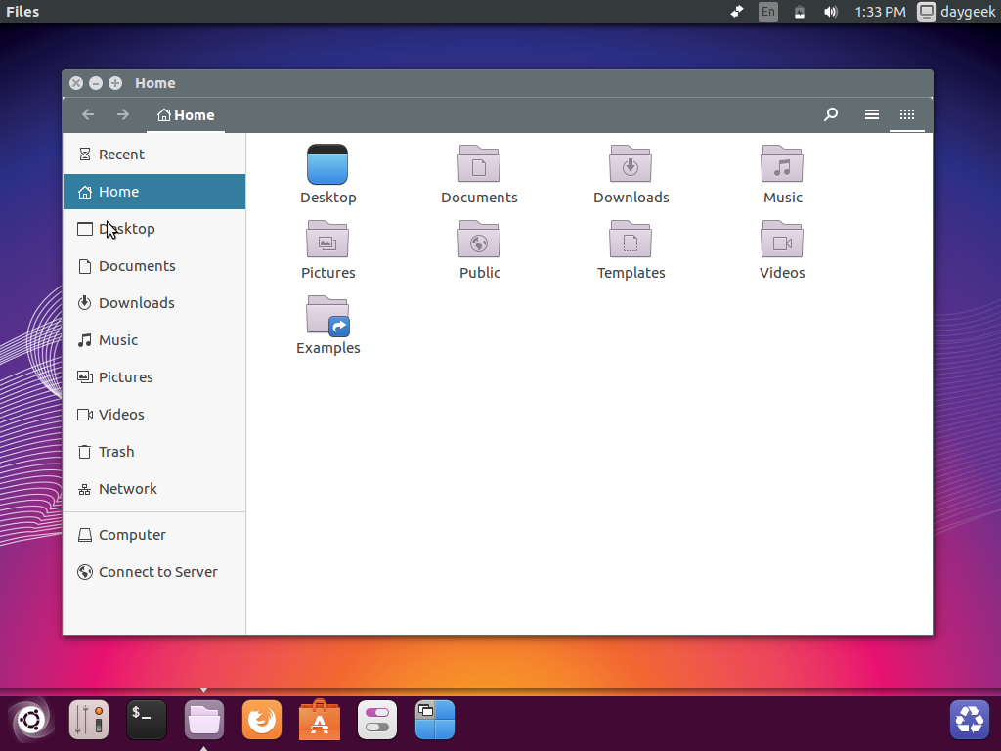Go back using the left arrow
The height and width of the screenshot is (751, 1001).
coord(88,114)
